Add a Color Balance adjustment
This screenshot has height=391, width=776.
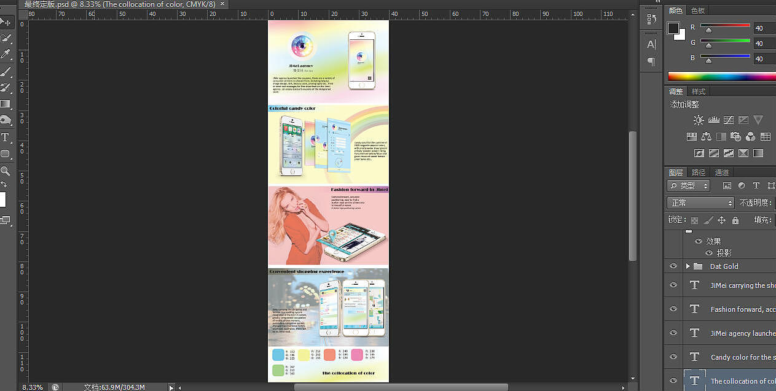coord(706,137)
